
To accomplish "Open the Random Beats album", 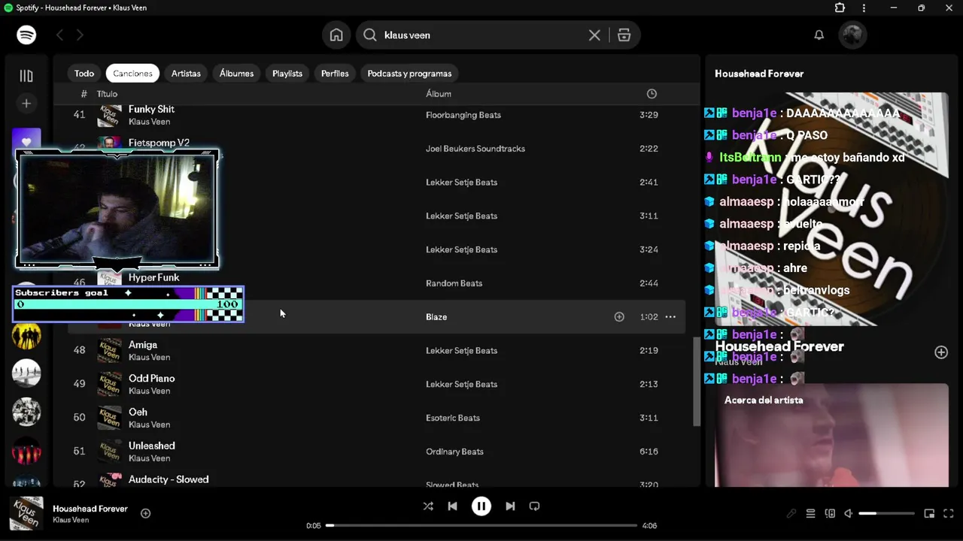I will [x=454, y=283].
